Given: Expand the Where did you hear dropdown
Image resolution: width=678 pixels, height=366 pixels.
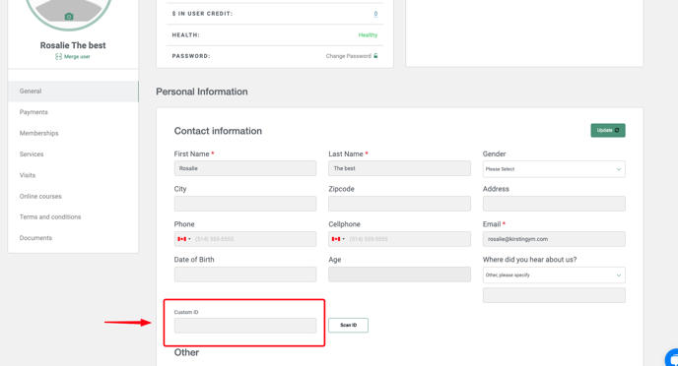Looking at the screenshot, I should coord(554,274).
